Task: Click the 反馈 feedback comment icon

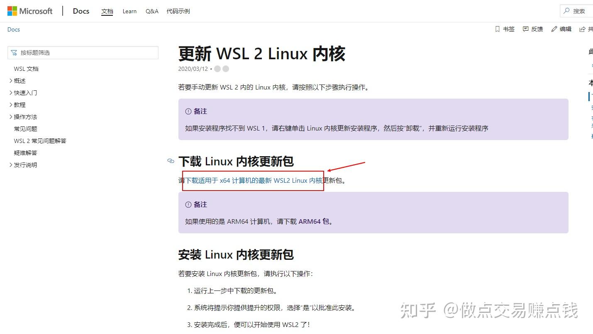Action: coord(525,29)
